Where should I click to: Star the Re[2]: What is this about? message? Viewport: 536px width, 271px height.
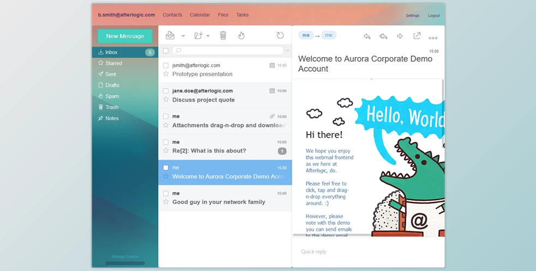(166, 151)
